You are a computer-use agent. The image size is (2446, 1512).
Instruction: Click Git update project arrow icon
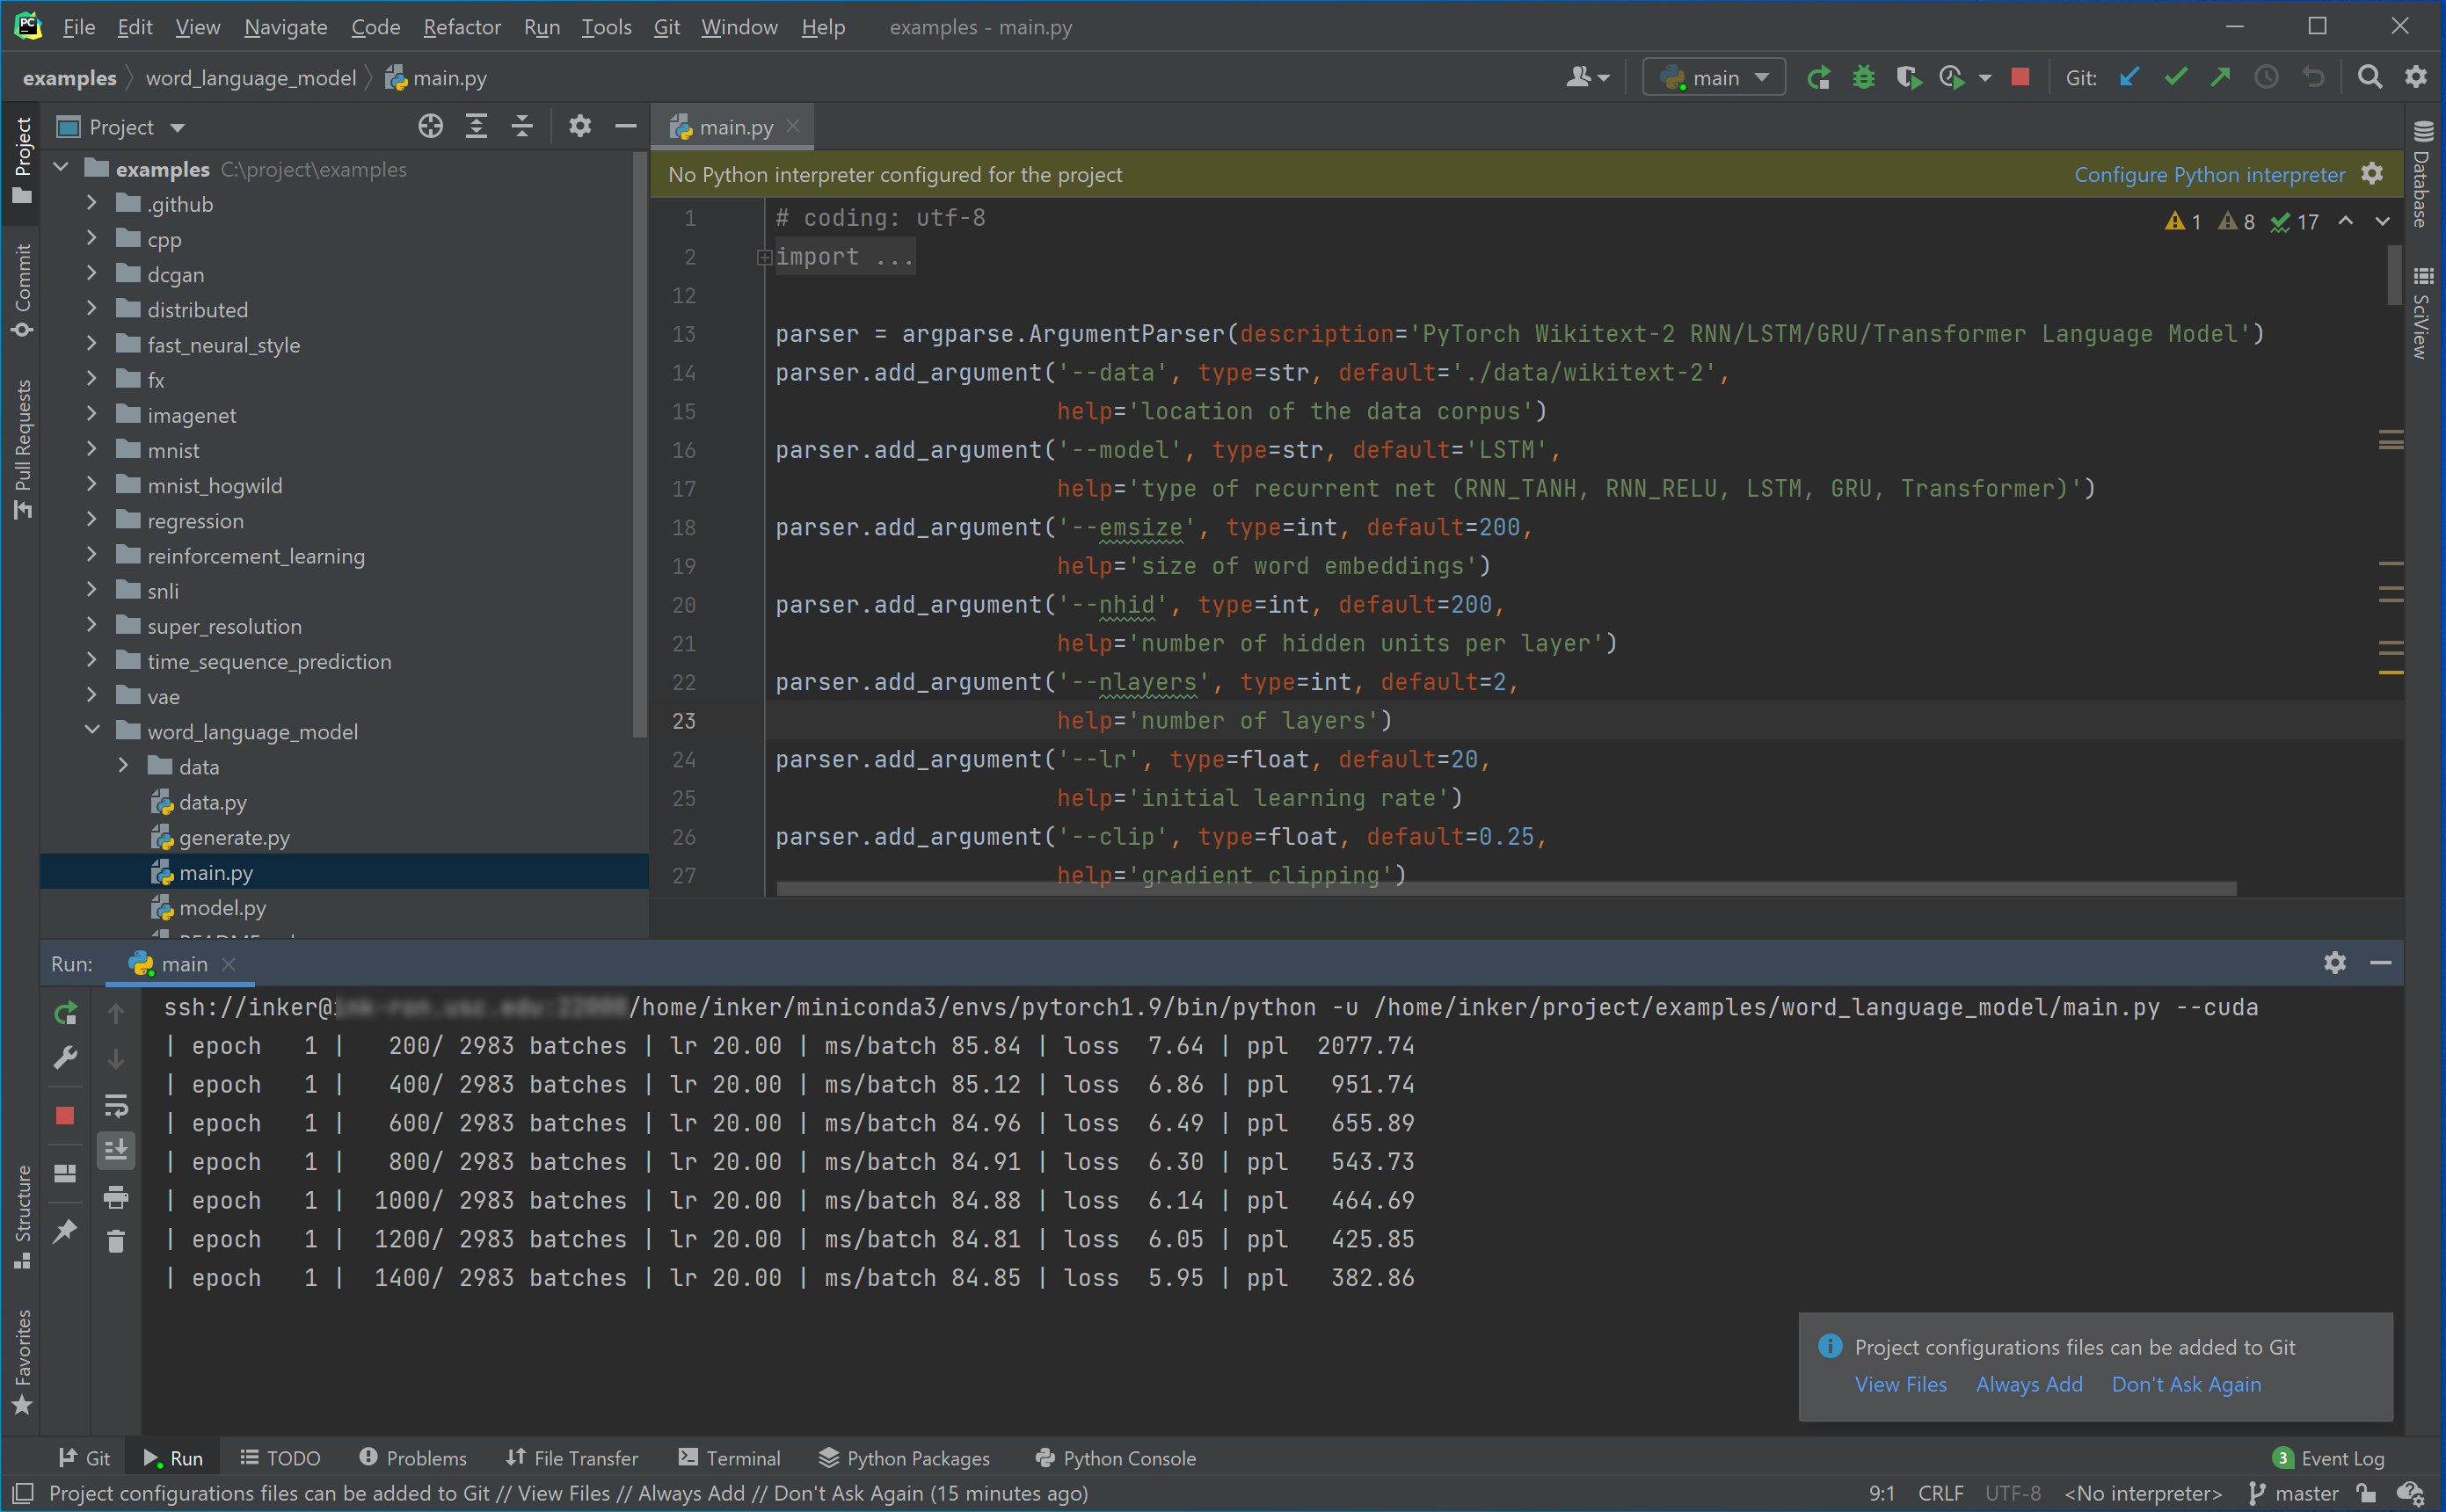tap(2129, 77)
